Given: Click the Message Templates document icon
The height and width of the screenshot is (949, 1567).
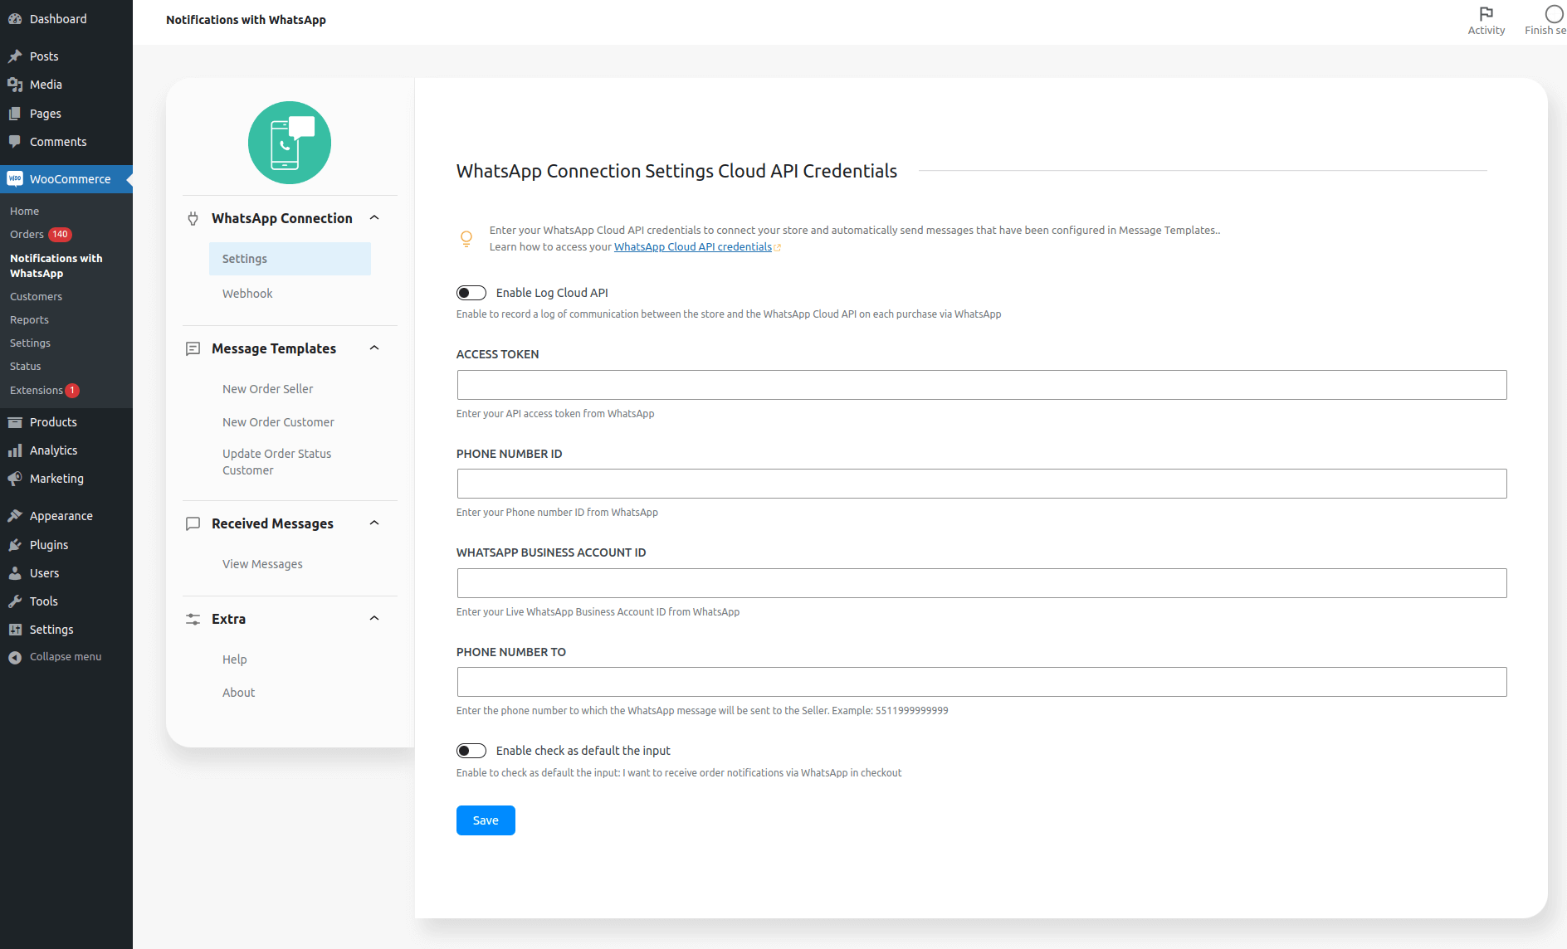Looking at the screenshot, I should [x=193, y=348].
